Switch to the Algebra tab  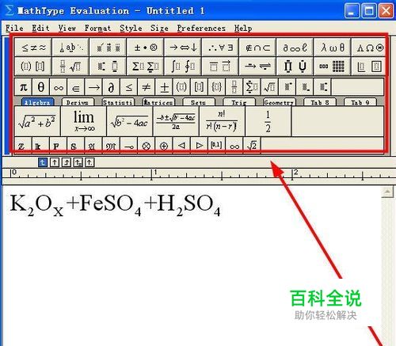38,102
